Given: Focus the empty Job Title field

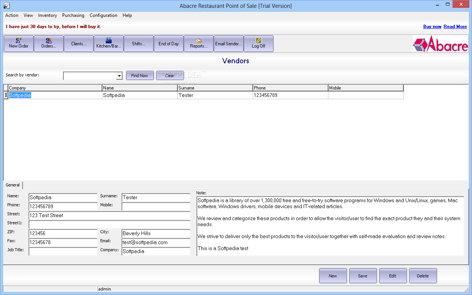Looking at the screenshot, I should point(63,251).
